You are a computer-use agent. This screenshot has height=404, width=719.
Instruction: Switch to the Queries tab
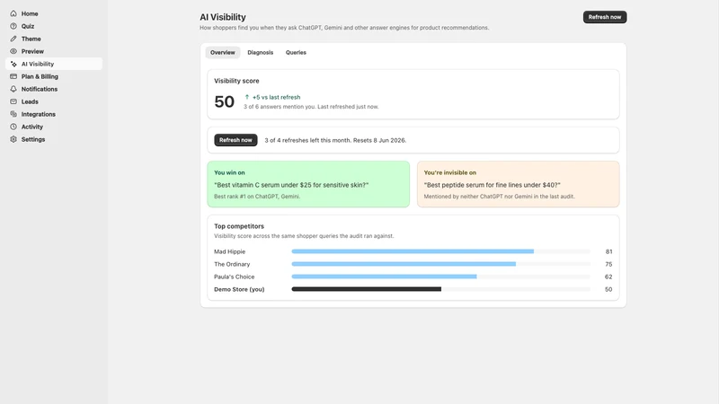pos(296,53)
